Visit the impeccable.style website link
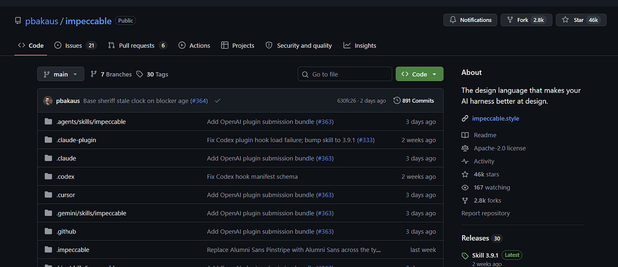618x267 pixels. pyautogui.click(x=496, y=118)
